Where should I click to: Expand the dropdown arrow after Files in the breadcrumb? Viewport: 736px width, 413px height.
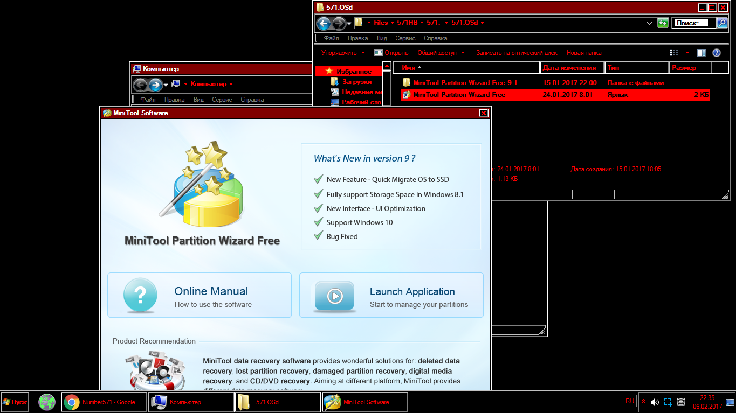(x=391, y=23)
